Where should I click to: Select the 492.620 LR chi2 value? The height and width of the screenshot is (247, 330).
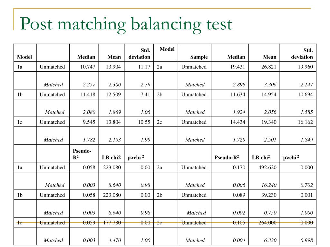point(267,167)
